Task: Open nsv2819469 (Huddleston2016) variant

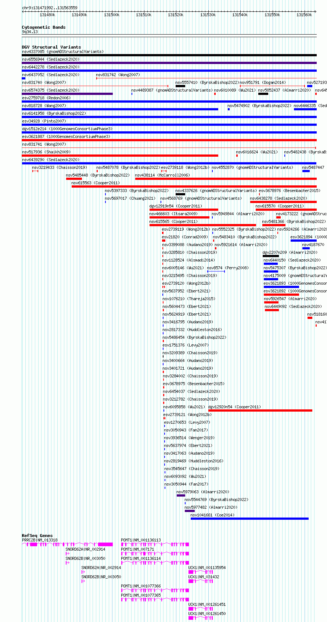Action: 194,461
